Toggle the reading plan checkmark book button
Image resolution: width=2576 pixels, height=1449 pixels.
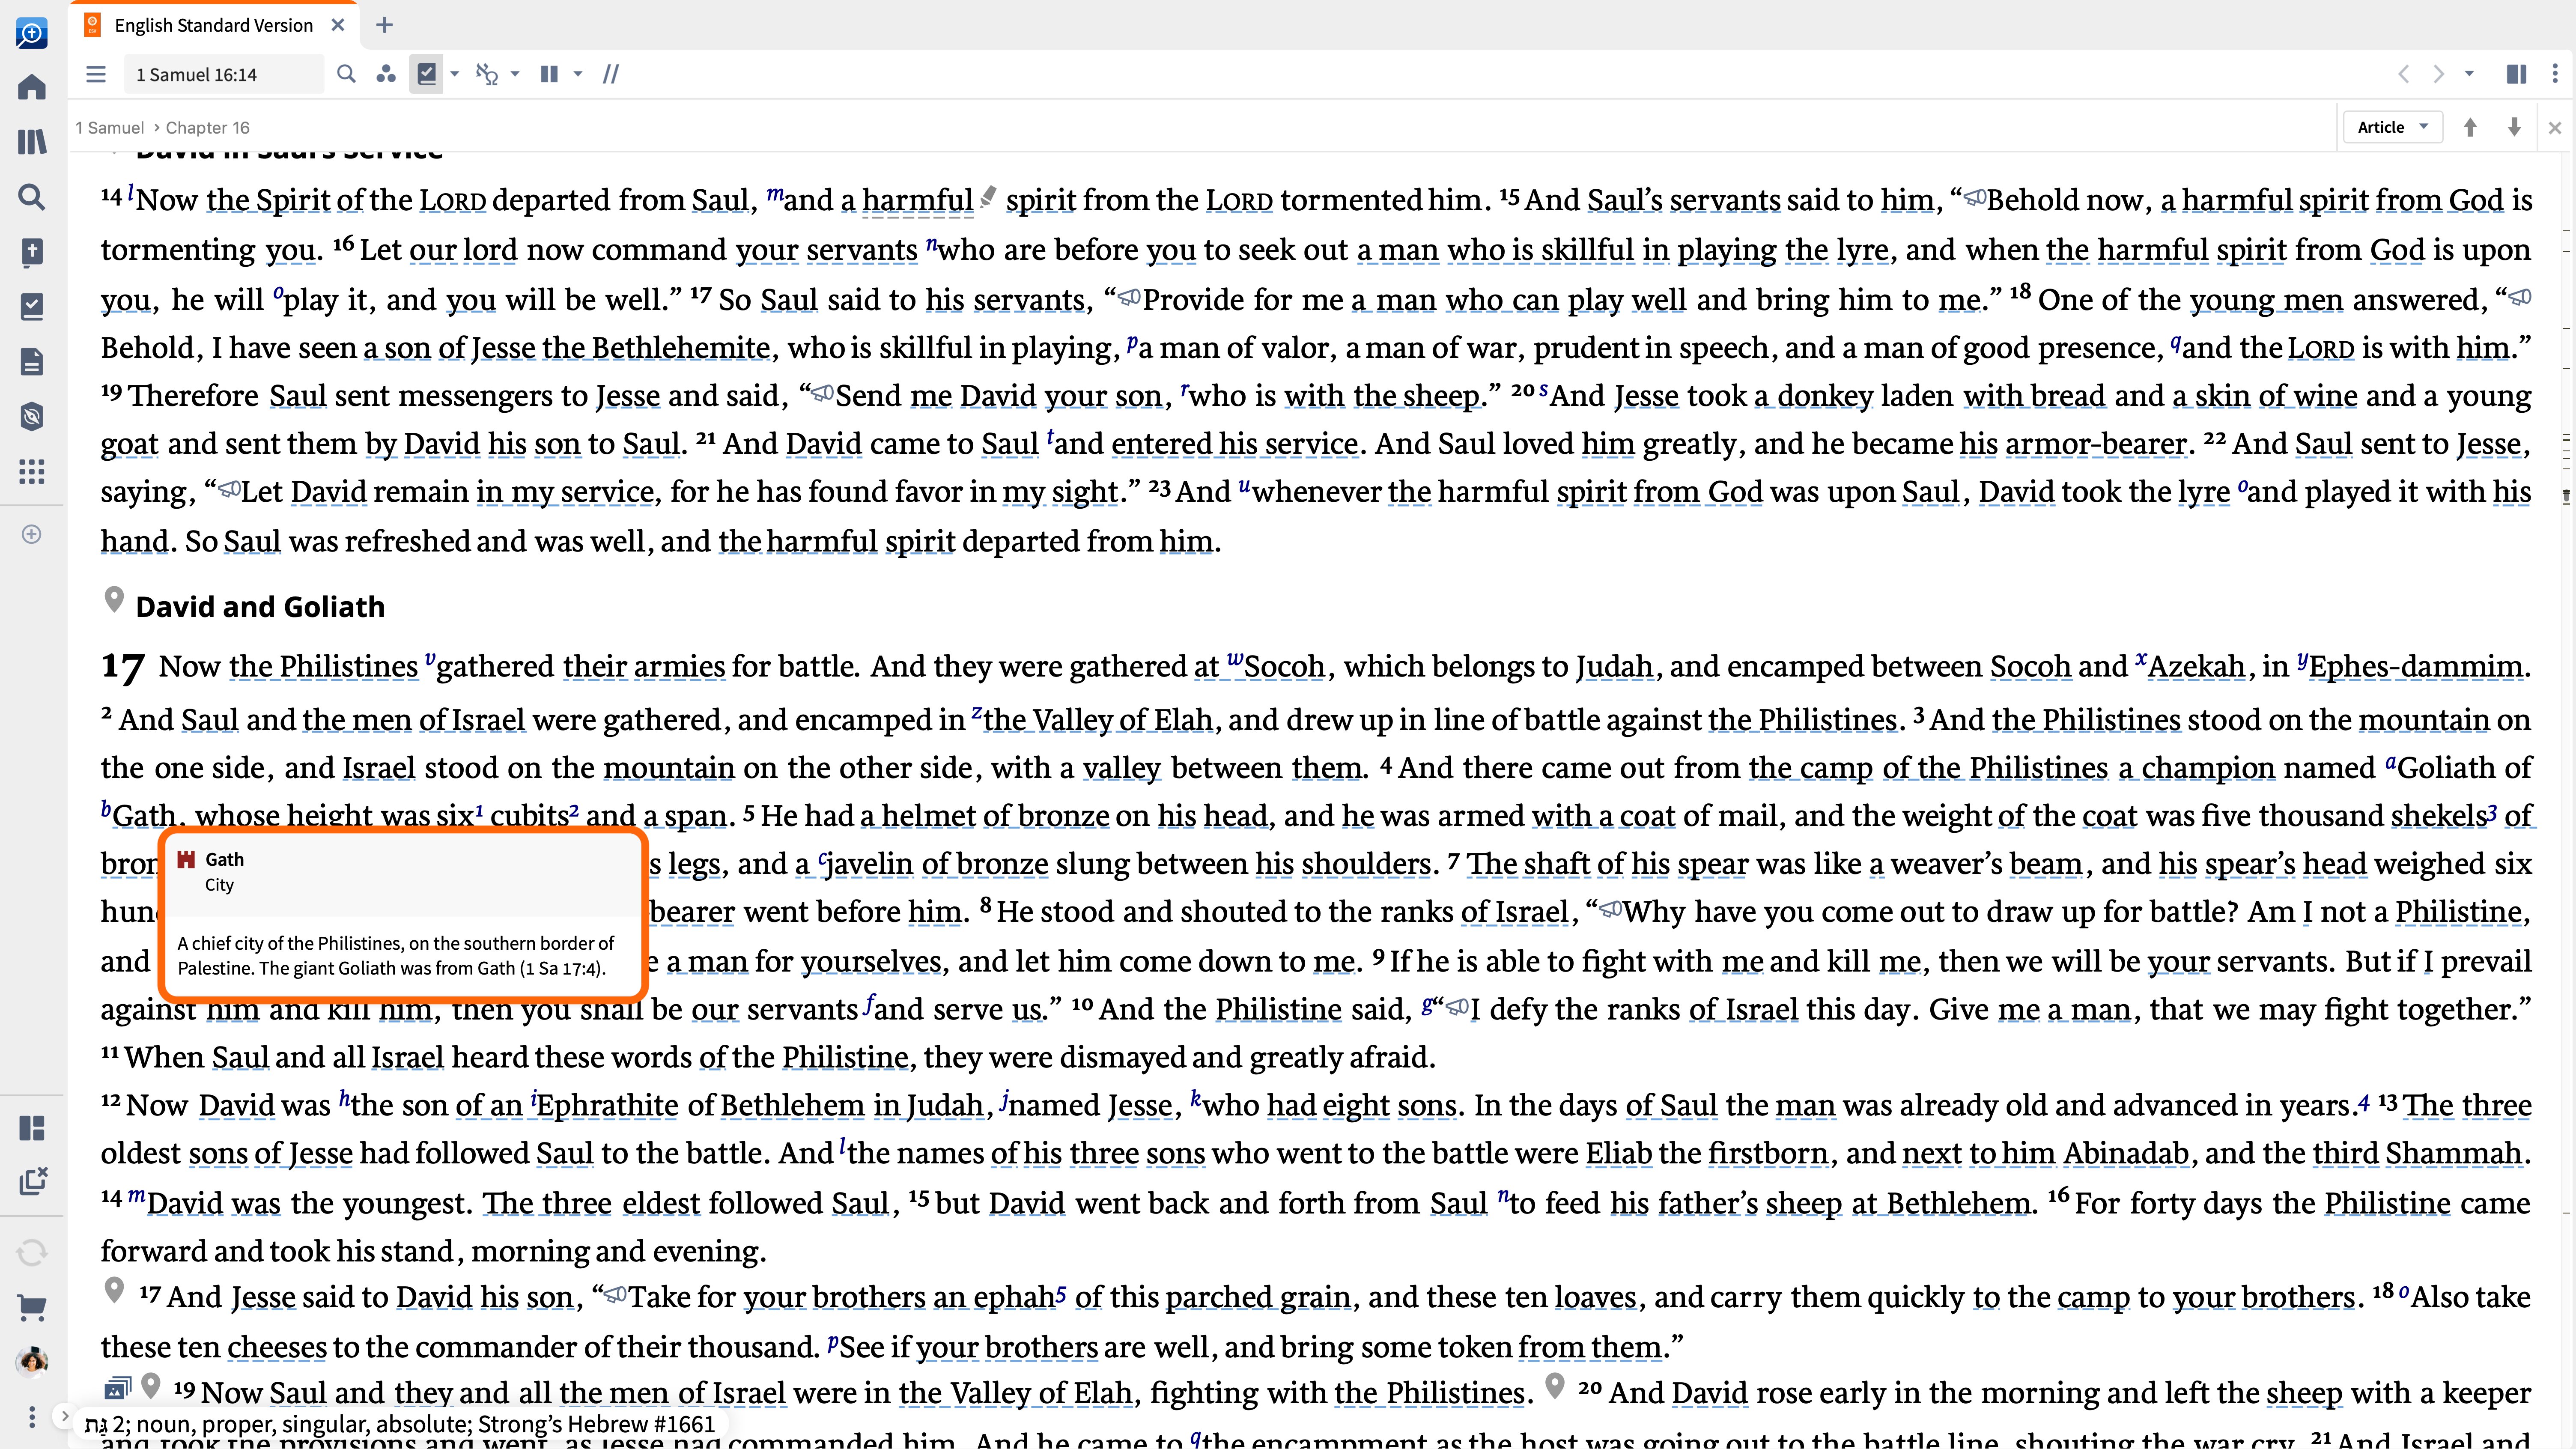427,74
